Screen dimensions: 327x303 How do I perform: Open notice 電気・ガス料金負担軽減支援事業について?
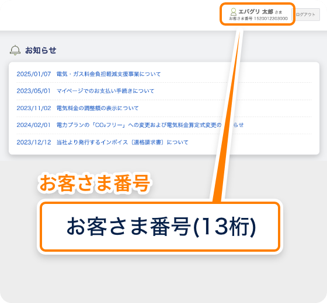(109, 74)
